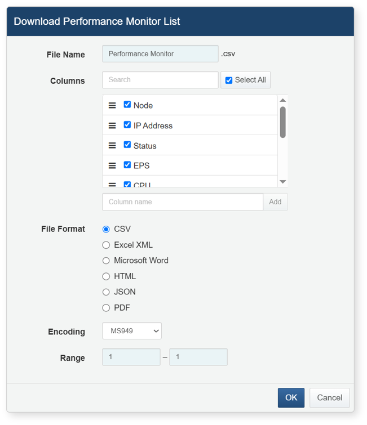Click into the Column name input field
367x425 pixels.
183,202
